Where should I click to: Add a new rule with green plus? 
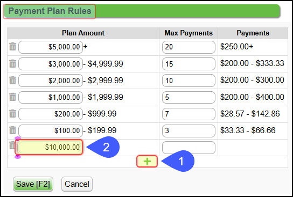147,161
